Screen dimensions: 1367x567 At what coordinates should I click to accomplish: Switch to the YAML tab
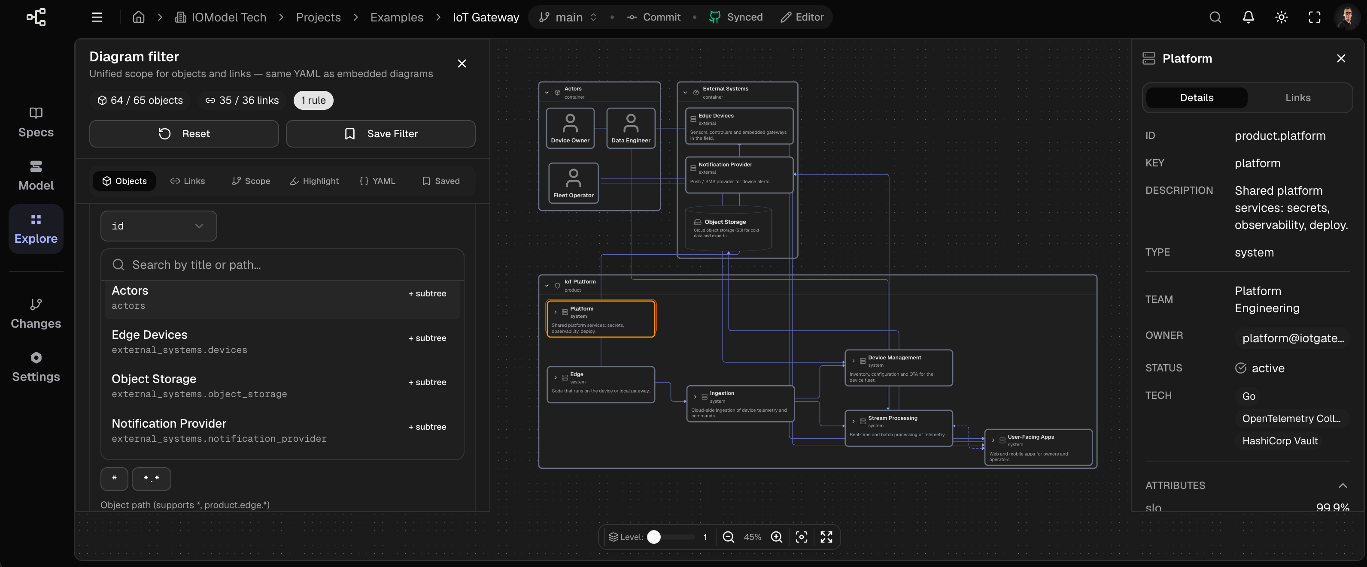click(x=377, y=181)
